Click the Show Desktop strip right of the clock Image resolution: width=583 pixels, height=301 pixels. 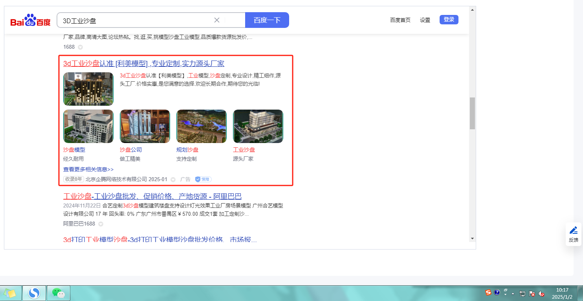click(x=580, y=293)
